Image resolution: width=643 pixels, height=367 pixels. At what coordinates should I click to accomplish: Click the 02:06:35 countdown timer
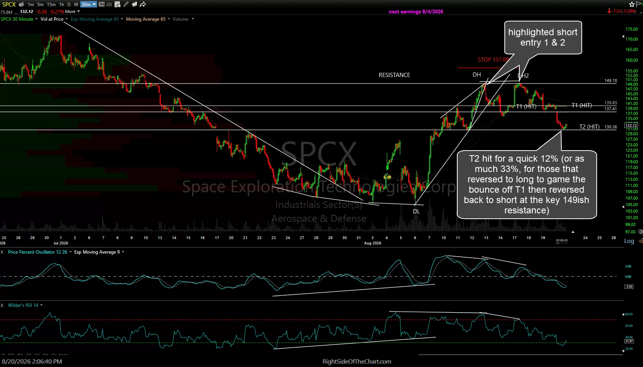point(562,241)
